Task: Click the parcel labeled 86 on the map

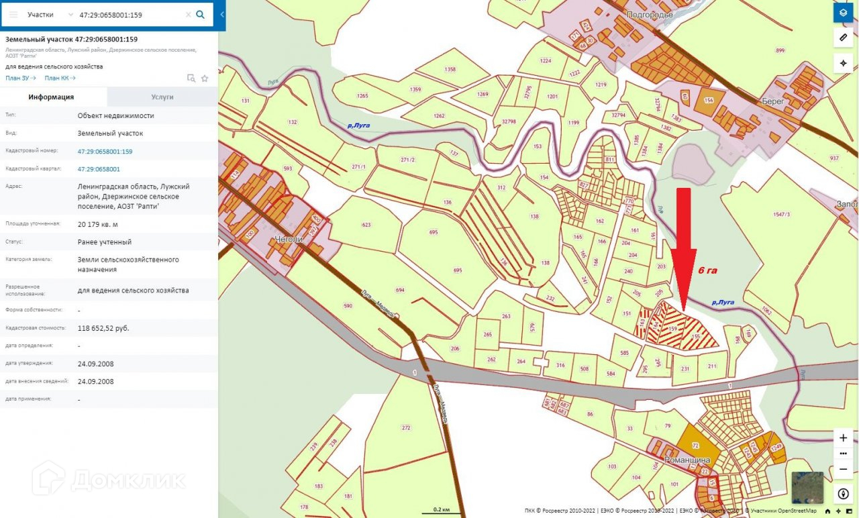Action: [x=590, y=414]
